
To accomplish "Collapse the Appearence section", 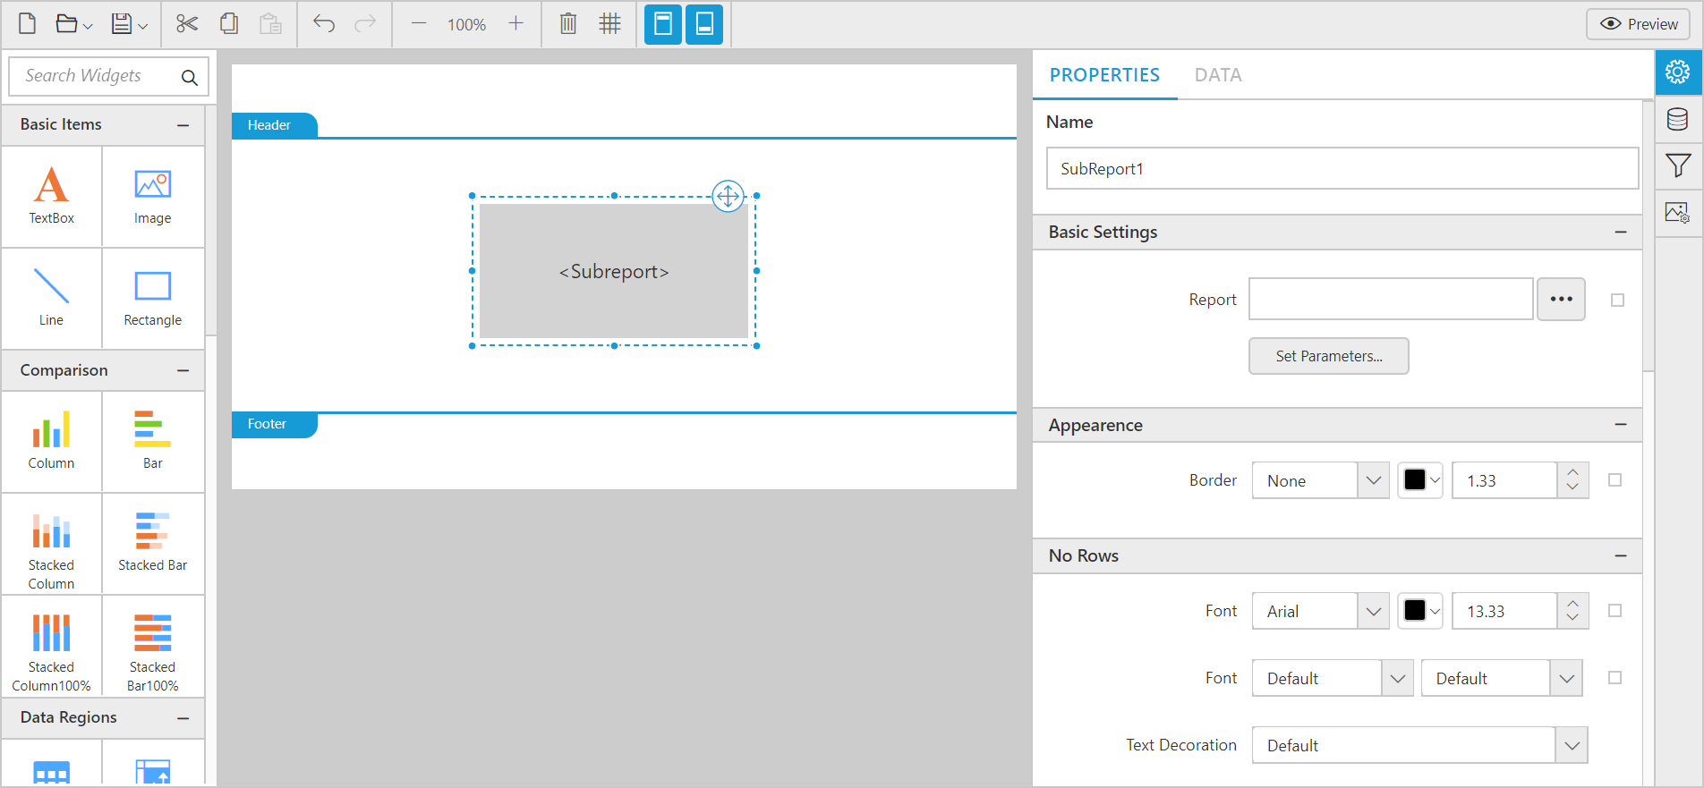I will pos(1621,425).
